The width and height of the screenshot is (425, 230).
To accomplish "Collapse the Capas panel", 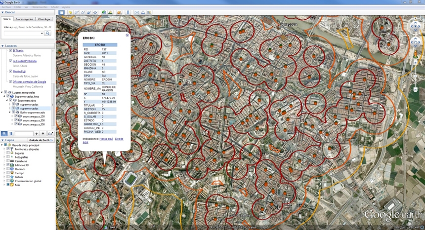I will (x=2, y=140).
